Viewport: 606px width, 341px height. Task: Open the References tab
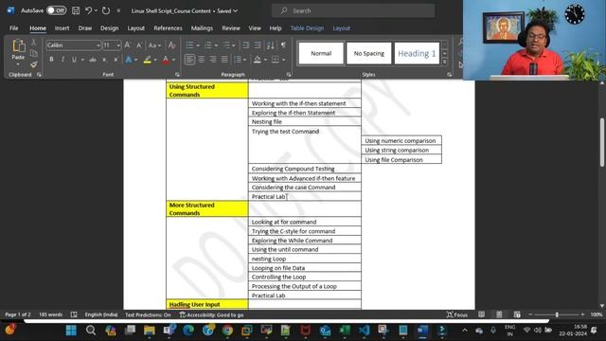pos(168,28)
